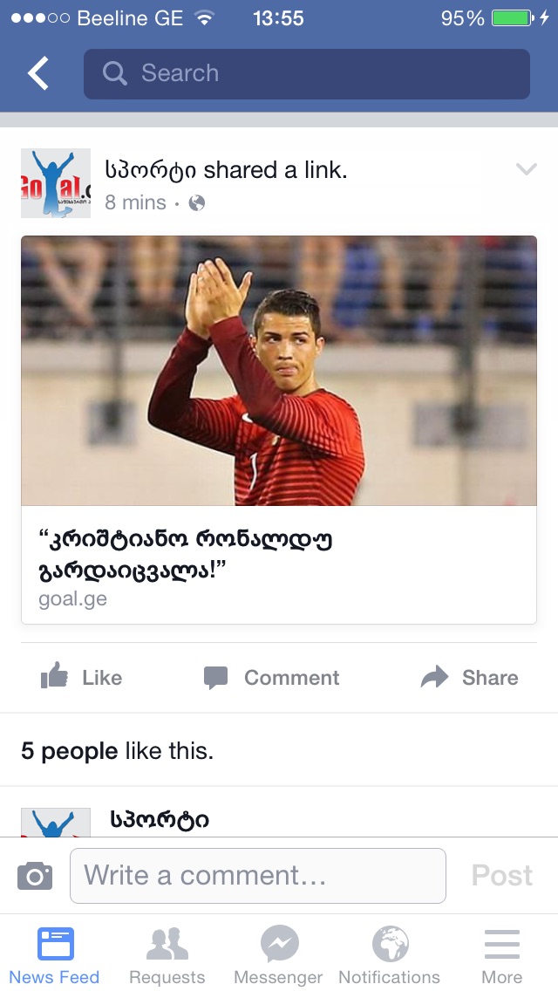Tap the search magnifier icon
Image resolution: width=558 pixels, height=991 pixels.
tap(114, 73)
